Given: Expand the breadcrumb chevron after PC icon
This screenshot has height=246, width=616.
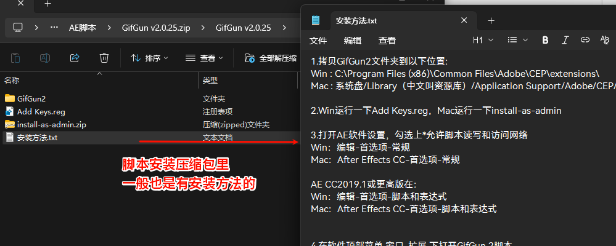Looking at the screenshot, I should pyautogui.click(x=36, y=28).
